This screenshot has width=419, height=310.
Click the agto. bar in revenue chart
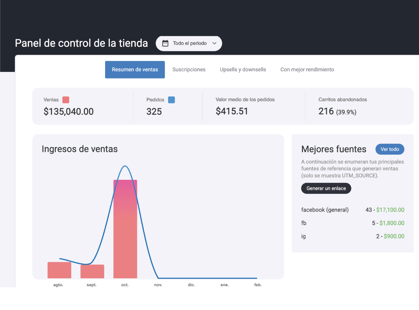[59, 270]
